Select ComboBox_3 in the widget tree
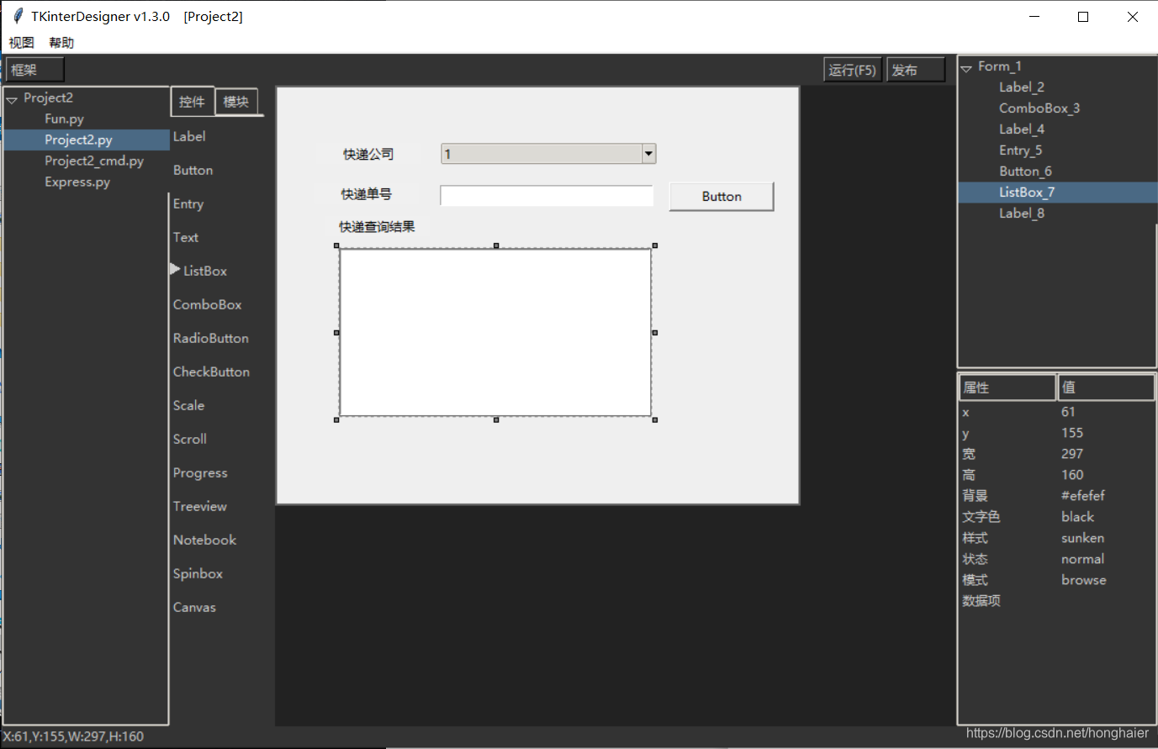 (x=1039, y=108)
